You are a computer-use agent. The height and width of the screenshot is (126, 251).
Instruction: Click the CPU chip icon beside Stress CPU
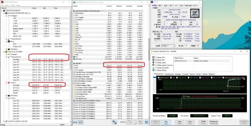[153, 57]
